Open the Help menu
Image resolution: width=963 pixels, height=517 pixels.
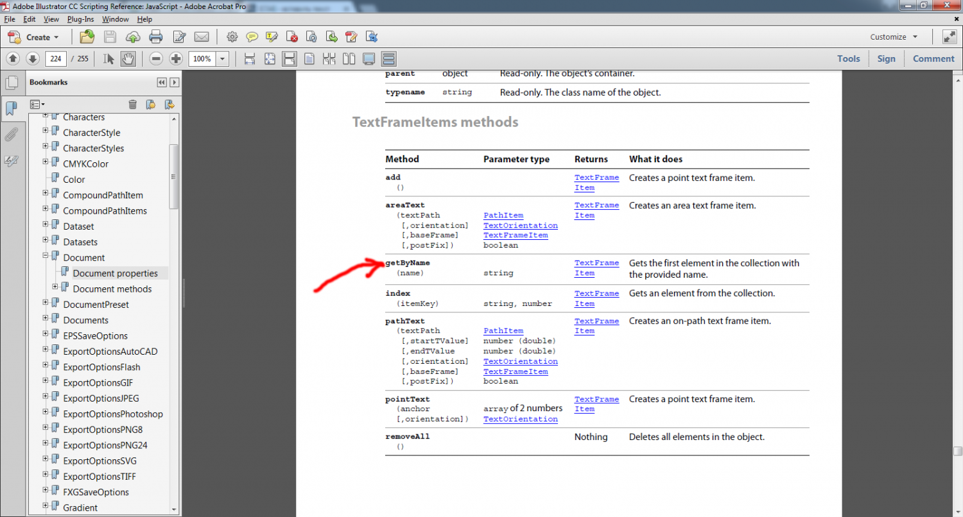point(144,19)
